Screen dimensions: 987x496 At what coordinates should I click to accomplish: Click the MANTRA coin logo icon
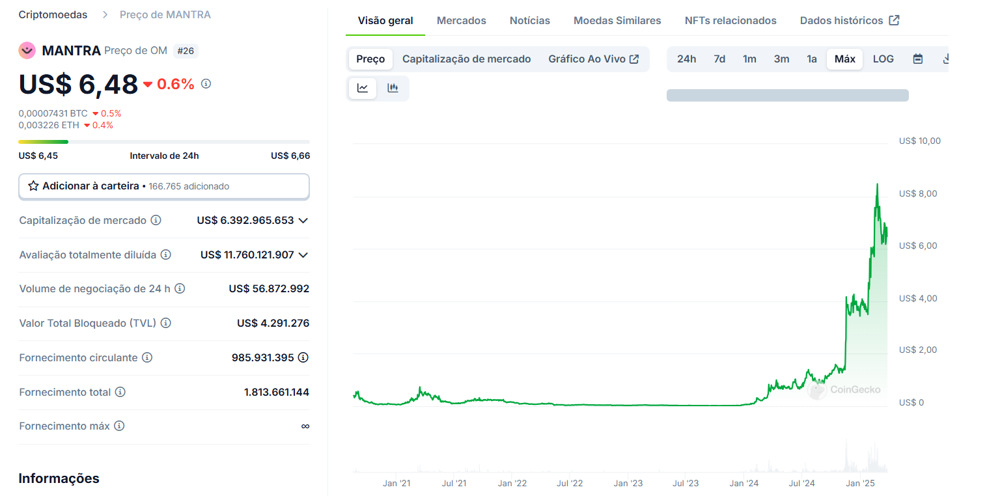27,50
